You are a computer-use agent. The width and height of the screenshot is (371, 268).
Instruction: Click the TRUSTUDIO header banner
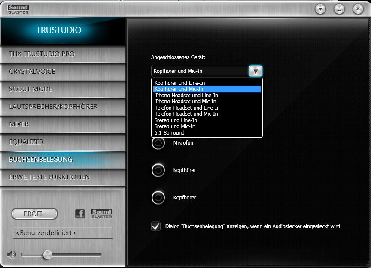[x=63, y=30]
